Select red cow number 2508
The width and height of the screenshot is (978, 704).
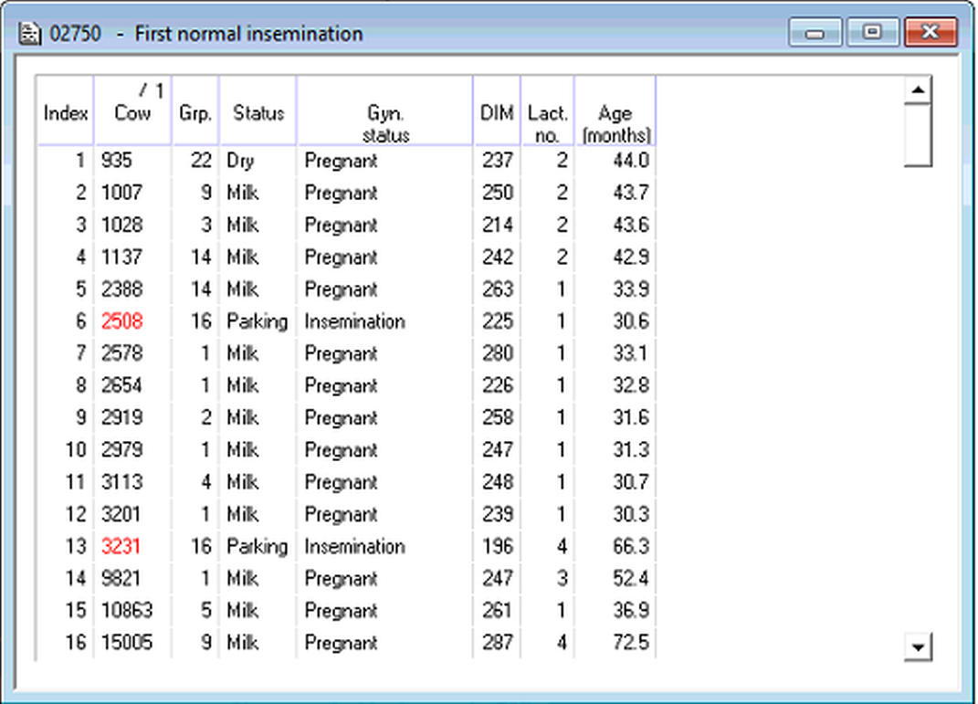(121, 321)
